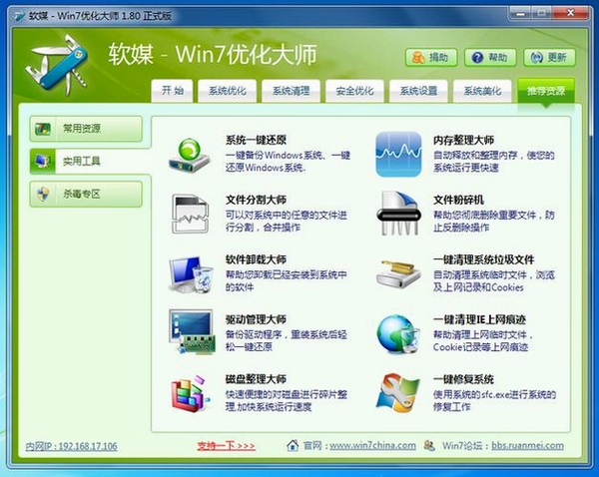Click the shield icon on 杀毒专区
The width and height of the screenshot is (599, 477).
42,194
